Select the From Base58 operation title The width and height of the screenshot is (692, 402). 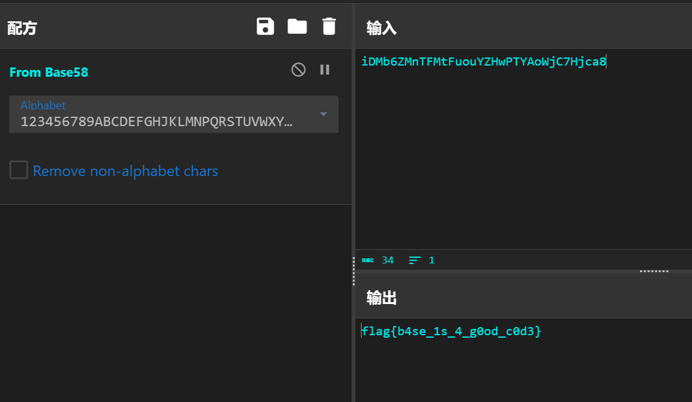(x=49, y=72)
